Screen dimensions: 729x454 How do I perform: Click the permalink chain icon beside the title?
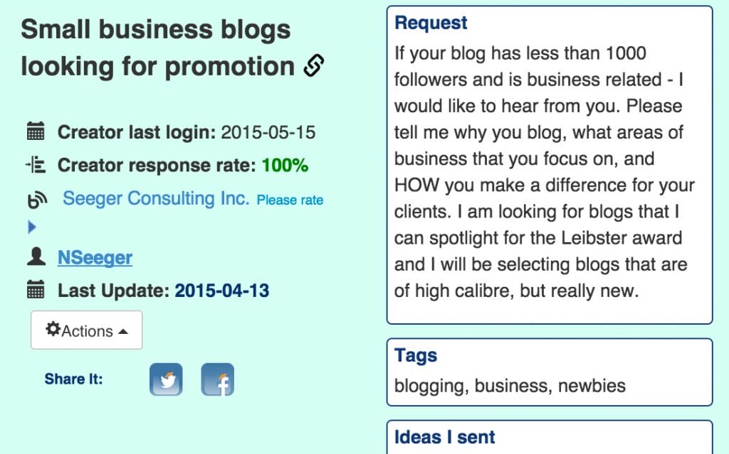(314, 66)
